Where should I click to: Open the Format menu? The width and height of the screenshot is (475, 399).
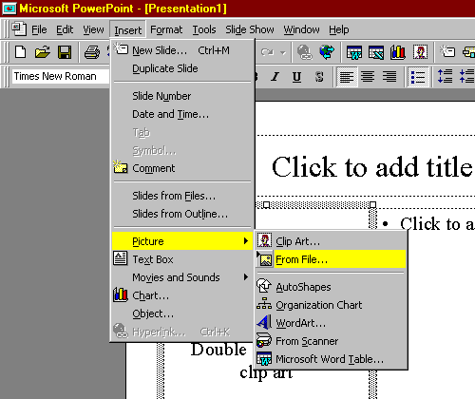(x=166, y=29)
